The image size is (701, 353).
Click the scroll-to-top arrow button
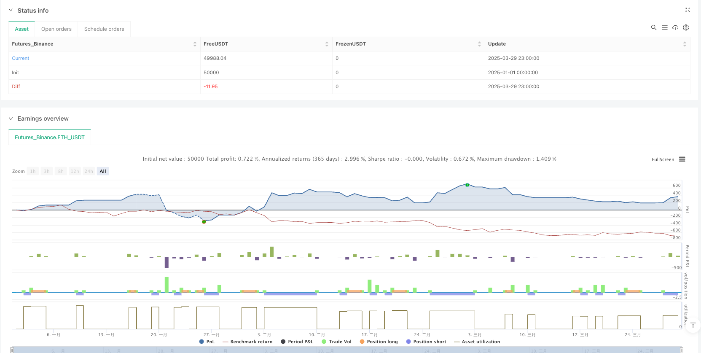[693, 325]
